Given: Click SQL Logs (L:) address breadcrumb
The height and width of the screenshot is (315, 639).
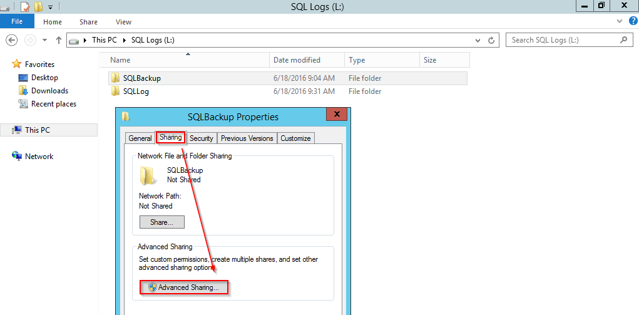Looking at the screenshot, I should (153, 40).
